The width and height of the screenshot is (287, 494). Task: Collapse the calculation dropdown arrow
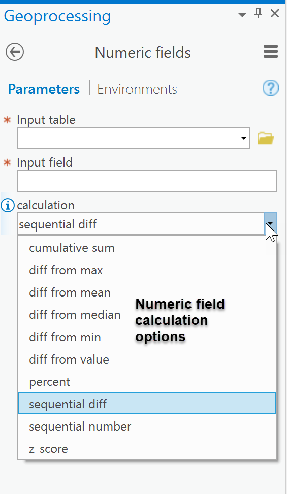coord(270,223)
